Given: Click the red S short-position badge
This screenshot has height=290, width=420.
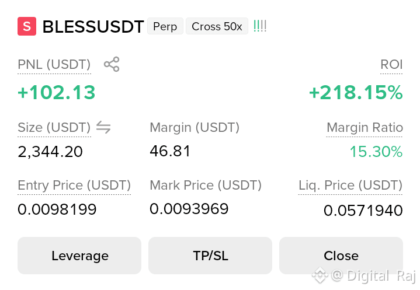Looking at the screenshot, I should coord(27,26).
